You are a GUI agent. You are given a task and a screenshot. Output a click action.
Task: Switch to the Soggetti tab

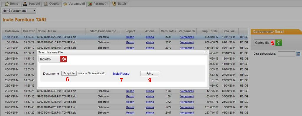click(x=31, y=4)
